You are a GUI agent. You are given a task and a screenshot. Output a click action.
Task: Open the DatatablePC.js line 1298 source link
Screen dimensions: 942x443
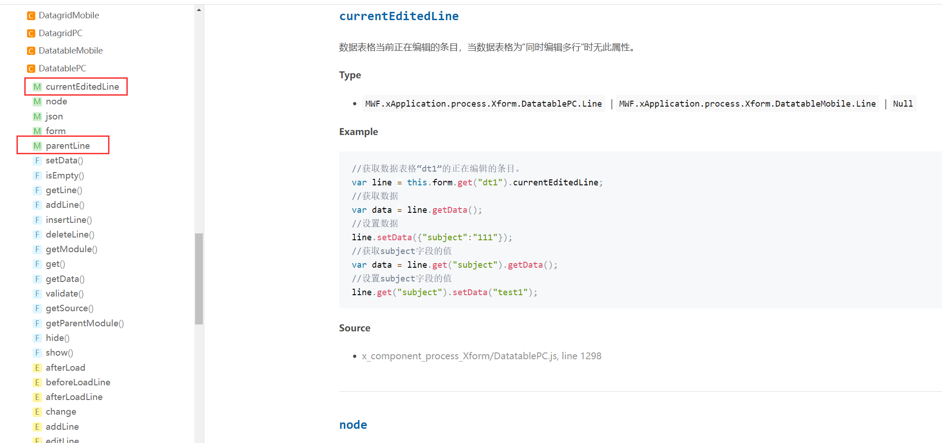click(x=481, y=356)
